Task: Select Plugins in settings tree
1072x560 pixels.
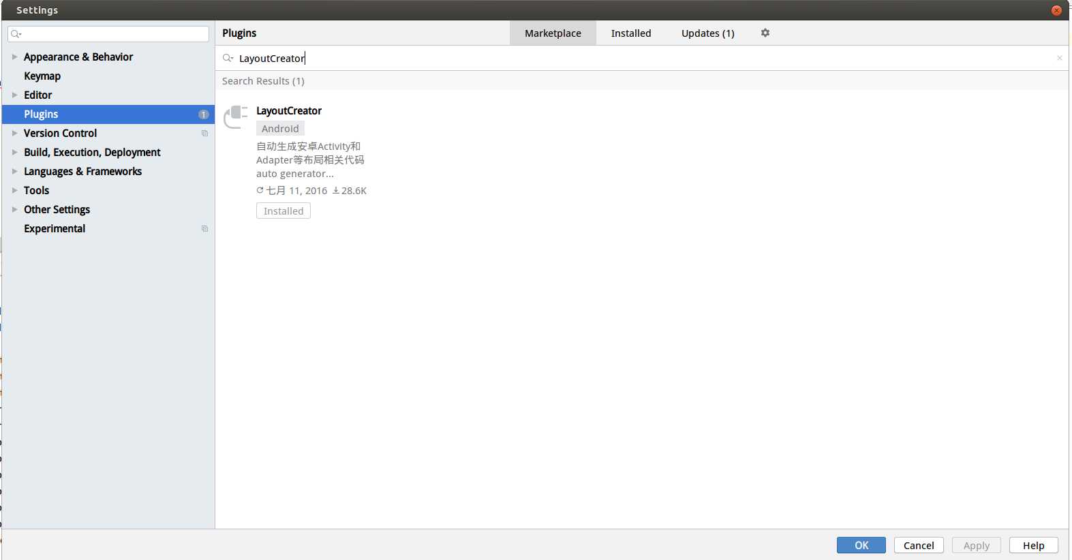Action: (108, 114)
